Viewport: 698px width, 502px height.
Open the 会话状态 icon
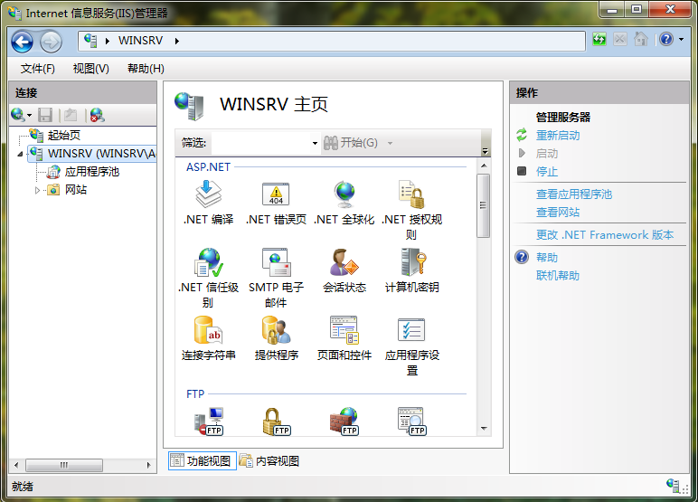(344, 262)
